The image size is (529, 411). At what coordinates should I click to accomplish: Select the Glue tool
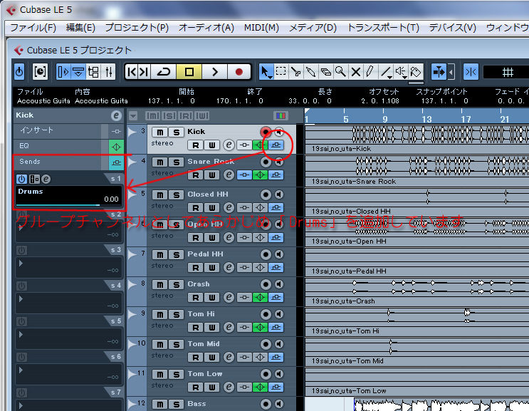click(310, 72)
